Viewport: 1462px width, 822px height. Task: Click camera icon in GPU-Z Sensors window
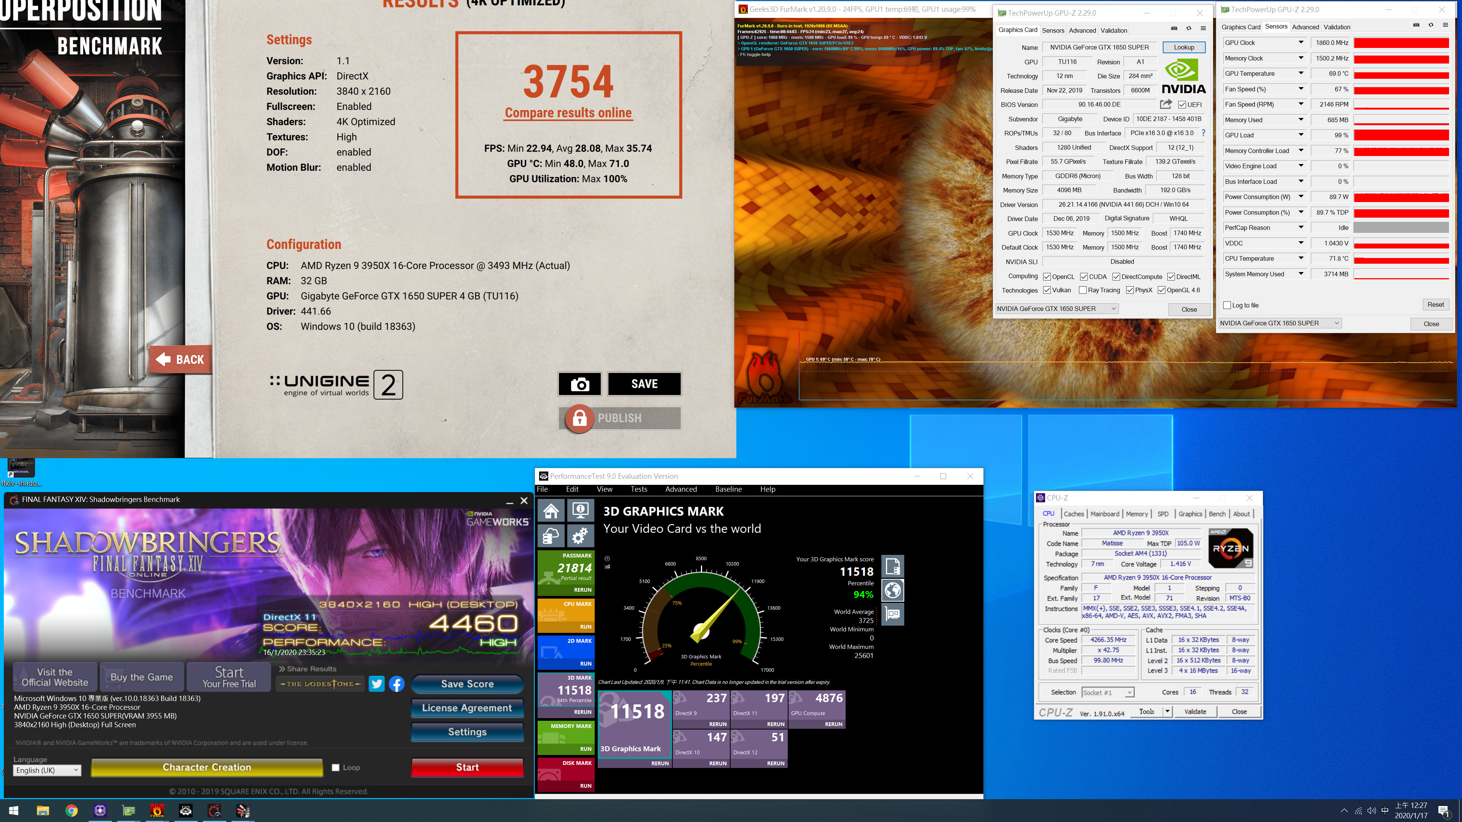click(1416, 25)
